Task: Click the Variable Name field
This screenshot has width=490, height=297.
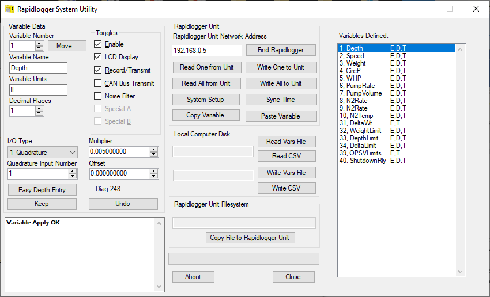Action: [x=38, y=68]
